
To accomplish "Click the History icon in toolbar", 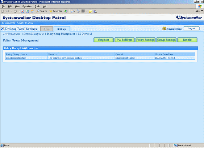I will (x=66, y=11).
